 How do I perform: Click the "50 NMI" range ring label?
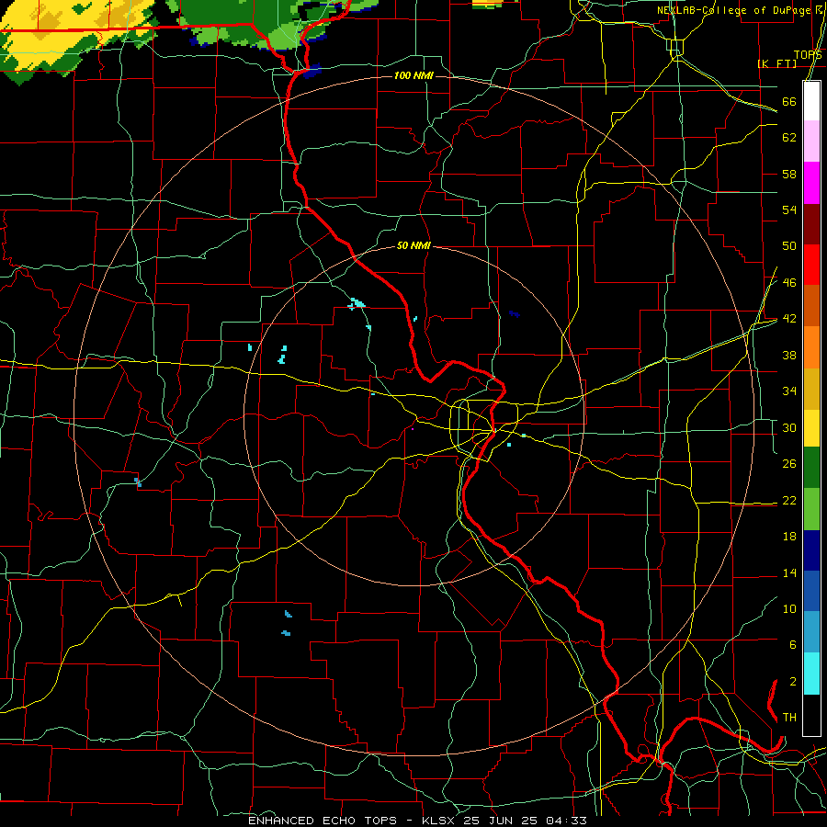413,245
